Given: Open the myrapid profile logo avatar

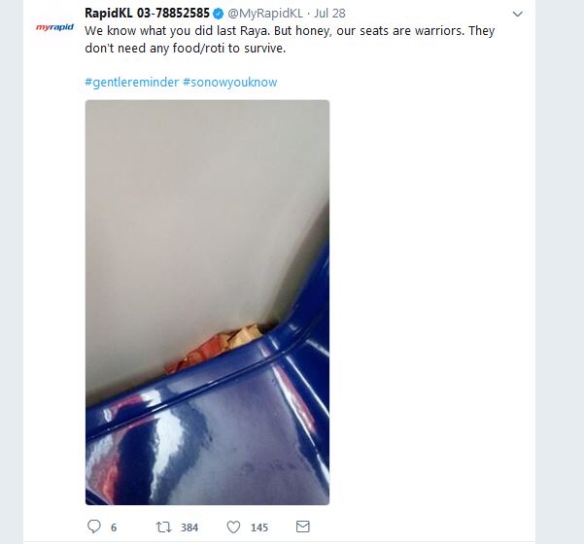Looking at the screenshot, I should coord(54,27).
